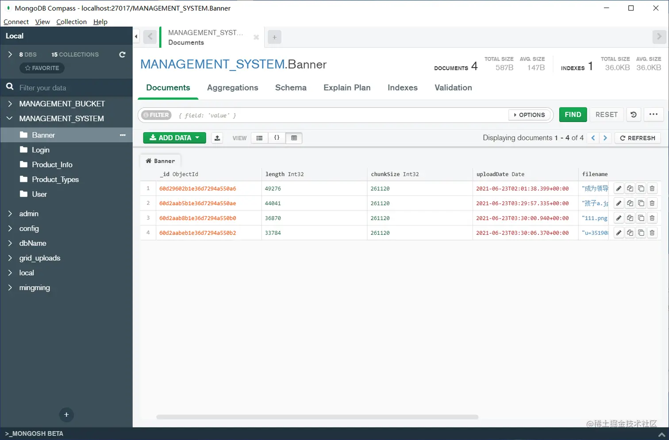Switch to the Indexes tab
Viewport: 669px width, 440px height.
[403, 88]
